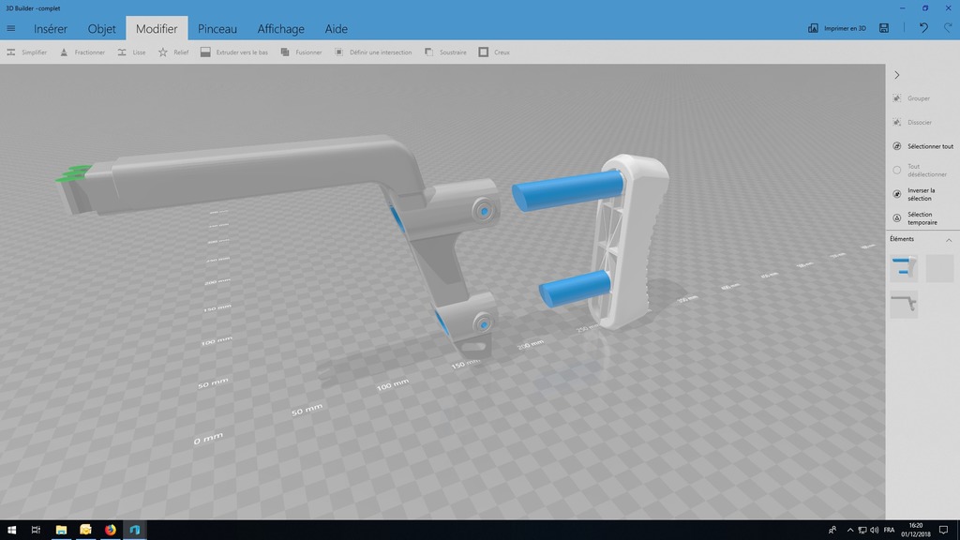The height and width of the screenshot is (540, 960).
Task: Select the Fractionner split tool
Action: pos(82,52)
